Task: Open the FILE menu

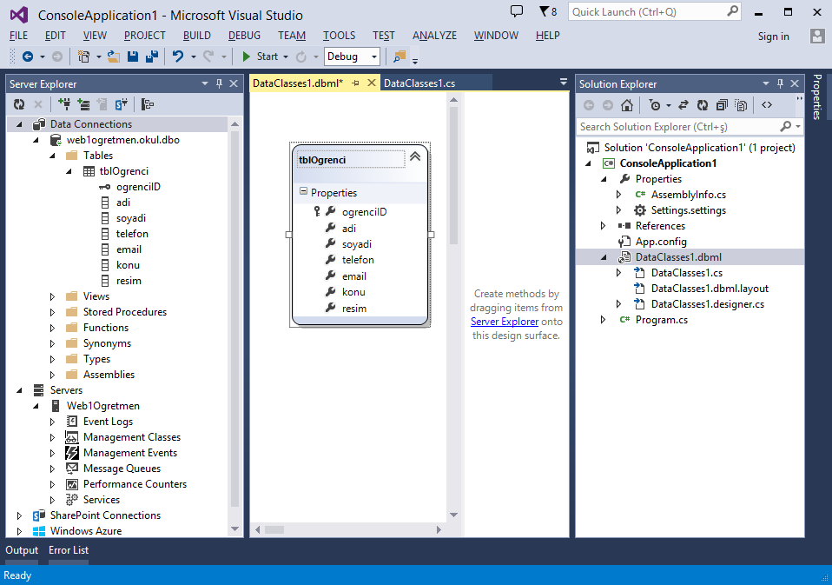Action: [x=18, y=36]
